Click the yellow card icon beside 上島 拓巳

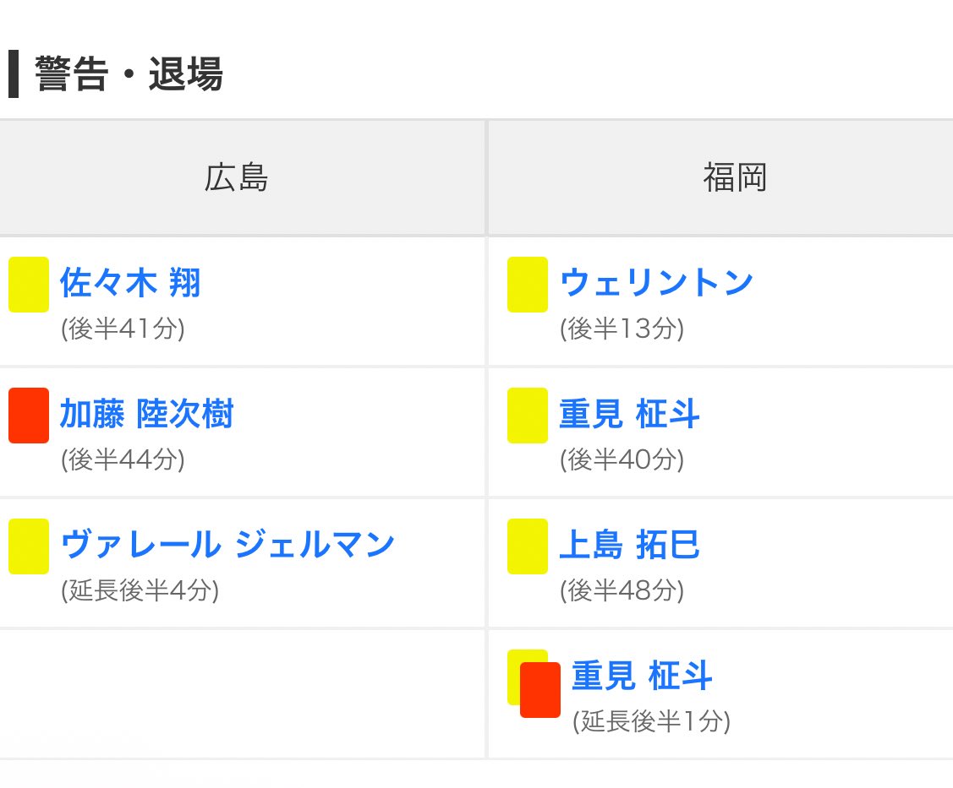point(527,546)
